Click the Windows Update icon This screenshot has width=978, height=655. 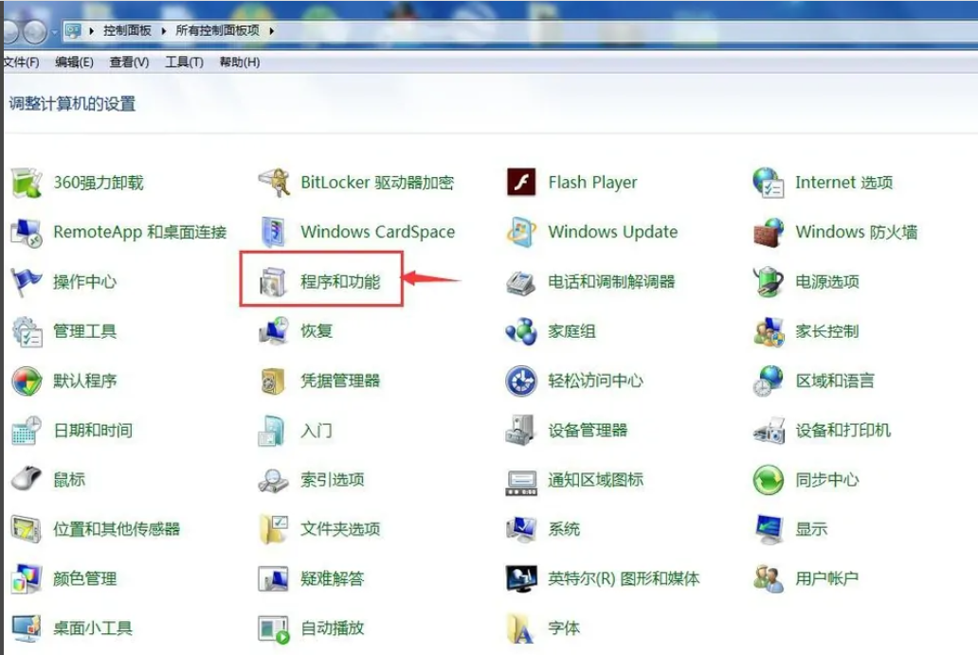(x=521, y=232)
